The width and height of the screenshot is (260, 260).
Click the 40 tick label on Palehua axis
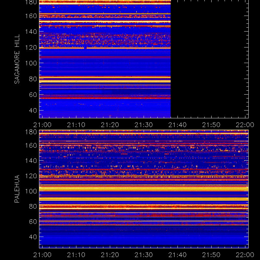(x=33, y=237)
